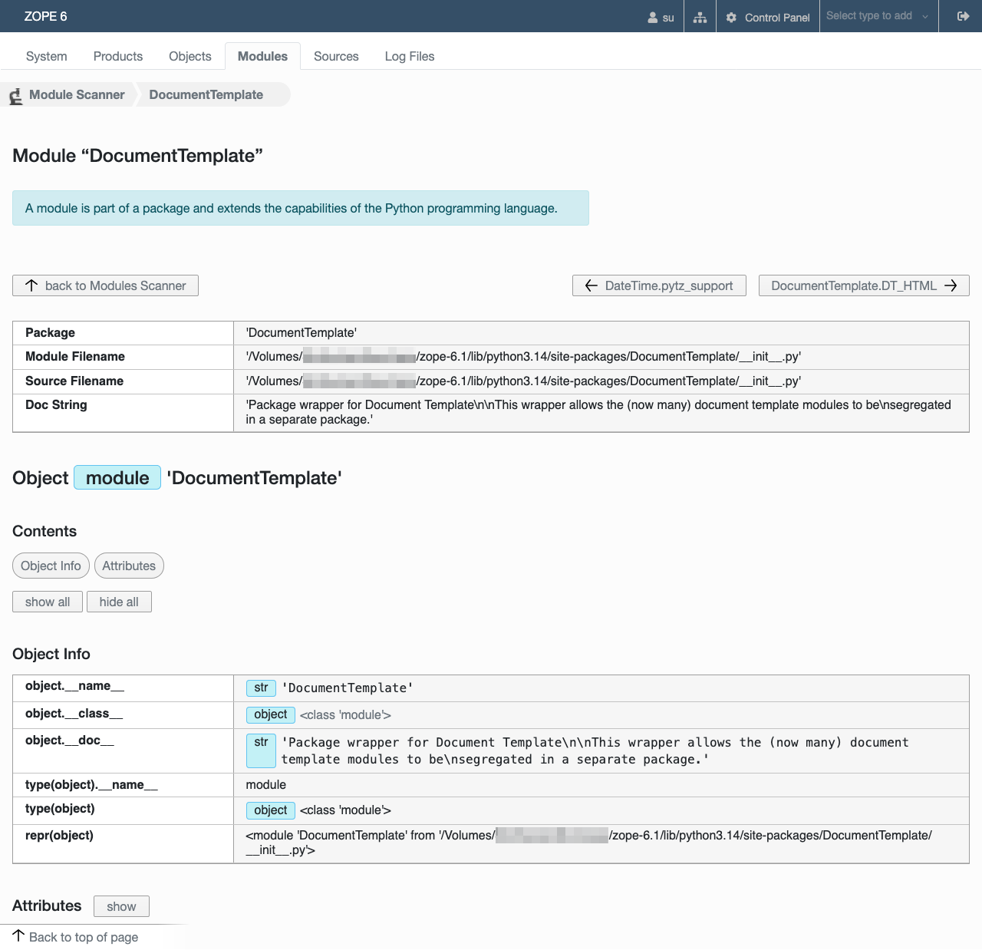Open the Log Files tab

[x=410, y=56]
